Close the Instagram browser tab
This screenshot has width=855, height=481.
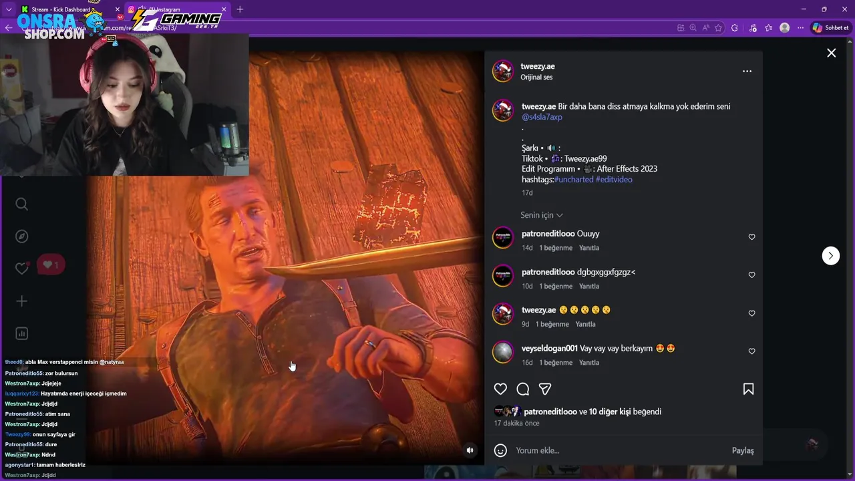(x=223, y=9)
